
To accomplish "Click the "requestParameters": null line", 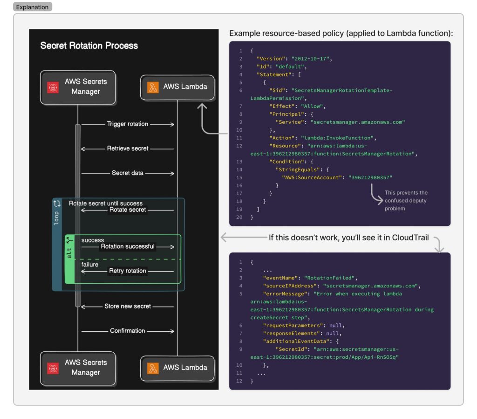I will [304, 326].
